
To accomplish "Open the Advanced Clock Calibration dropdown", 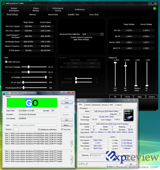I will [x=102, y=34].
